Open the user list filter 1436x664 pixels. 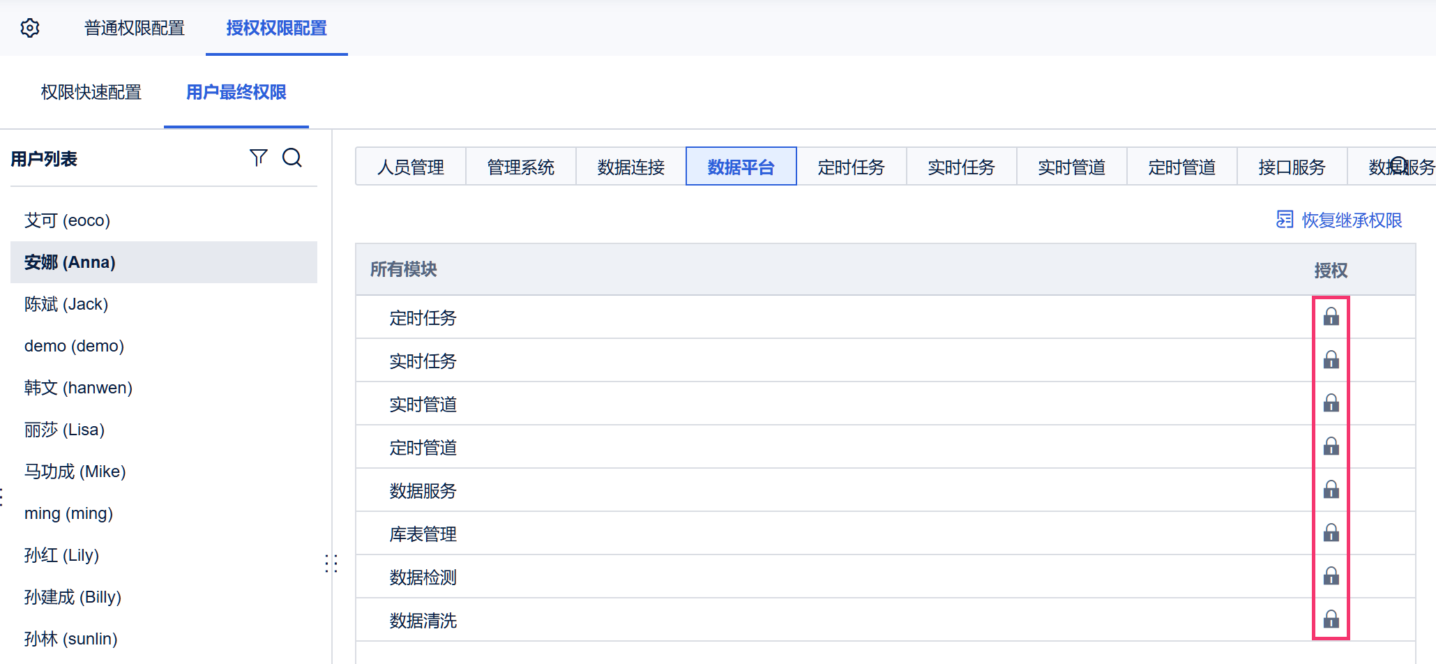258,158
